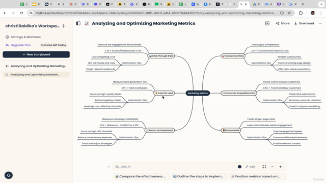326x183 pixels.
Task: Click text 'Simplify user journey'
Action: [289, 57]
